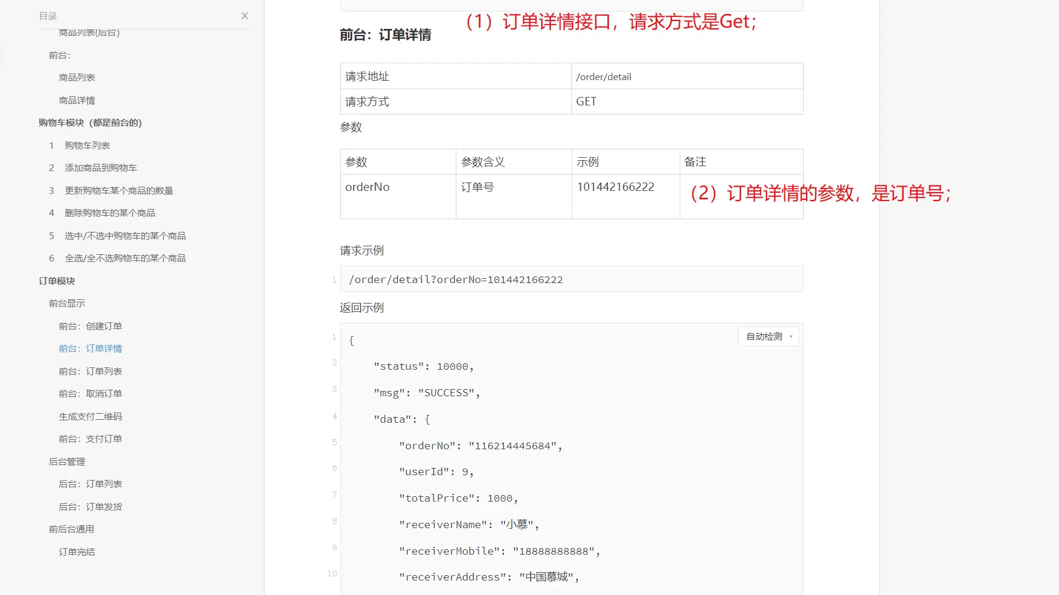Screen dimensions: 1059x595
Task: Open 删除购物车的某个商品 entry
Action: tap(110, 213)
